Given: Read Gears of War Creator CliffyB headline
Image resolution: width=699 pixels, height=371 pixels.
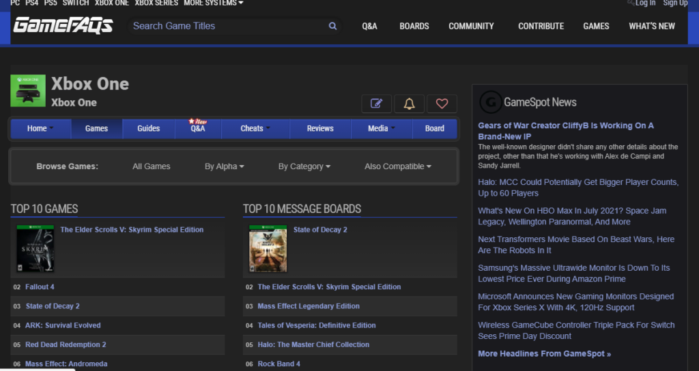Looking at the screenshot, I should pos(566,131).
